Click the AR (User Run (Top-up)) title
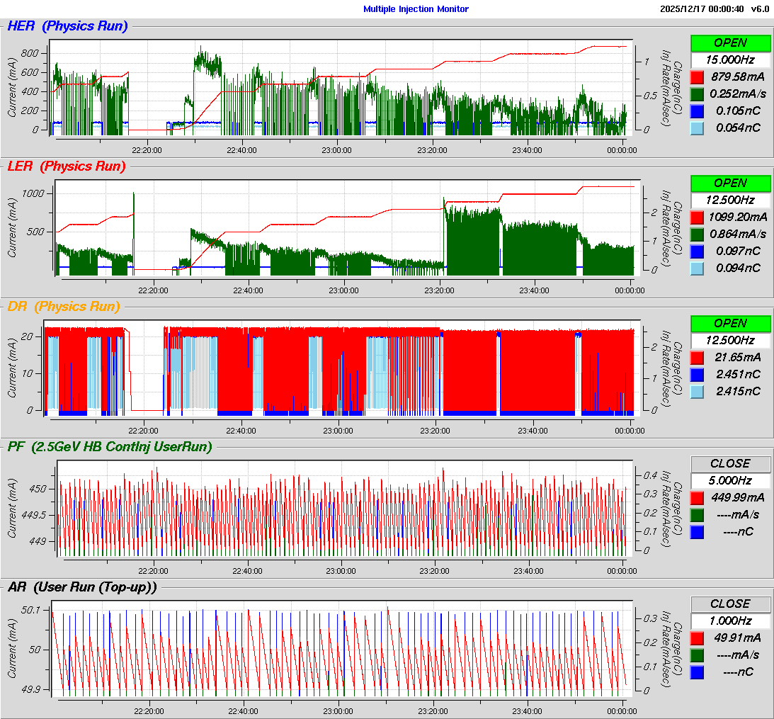This screenshot has width=774, height=719. point(82,587)
